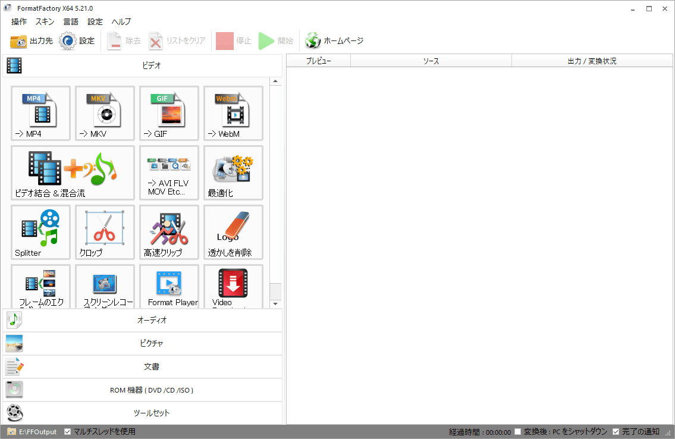Viewport: 675px width, 439px height.
Task: Open the 言語 menu
Action: tap(71, 21)
